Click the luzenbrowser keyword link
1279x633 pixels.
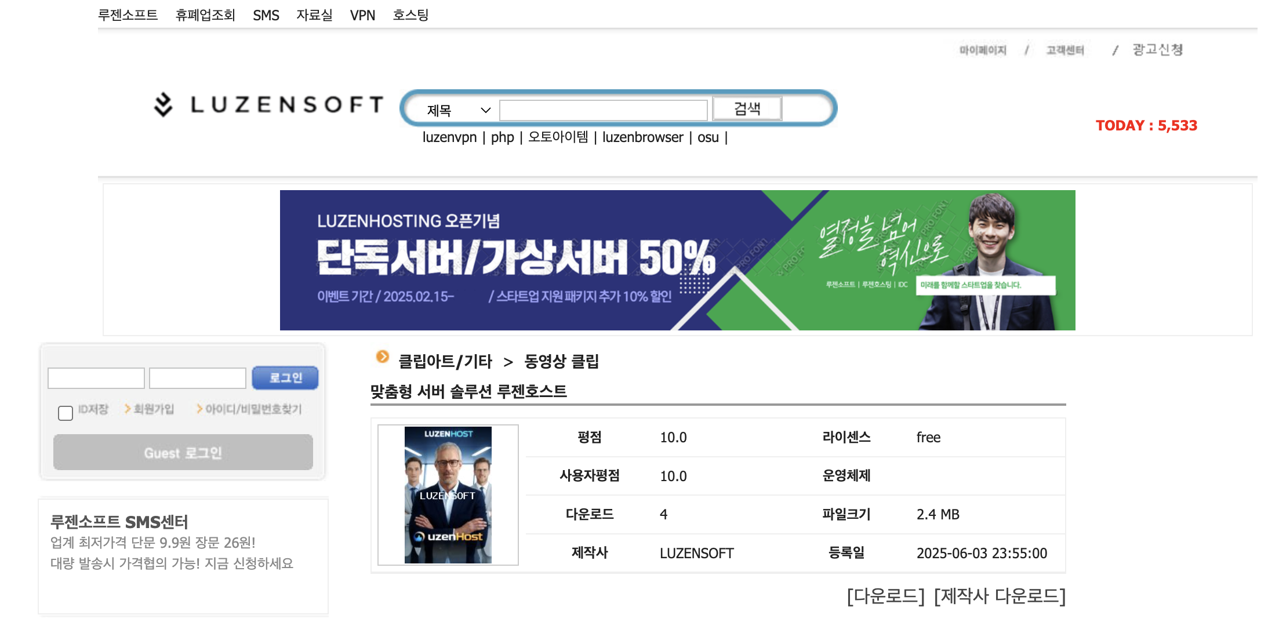coord(642,137)
